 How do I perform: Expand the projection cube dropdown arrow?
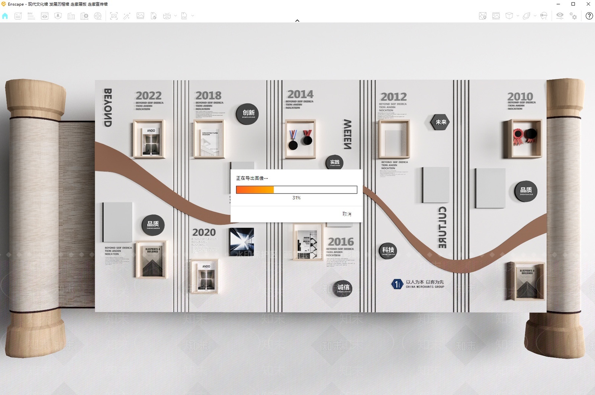518,16
